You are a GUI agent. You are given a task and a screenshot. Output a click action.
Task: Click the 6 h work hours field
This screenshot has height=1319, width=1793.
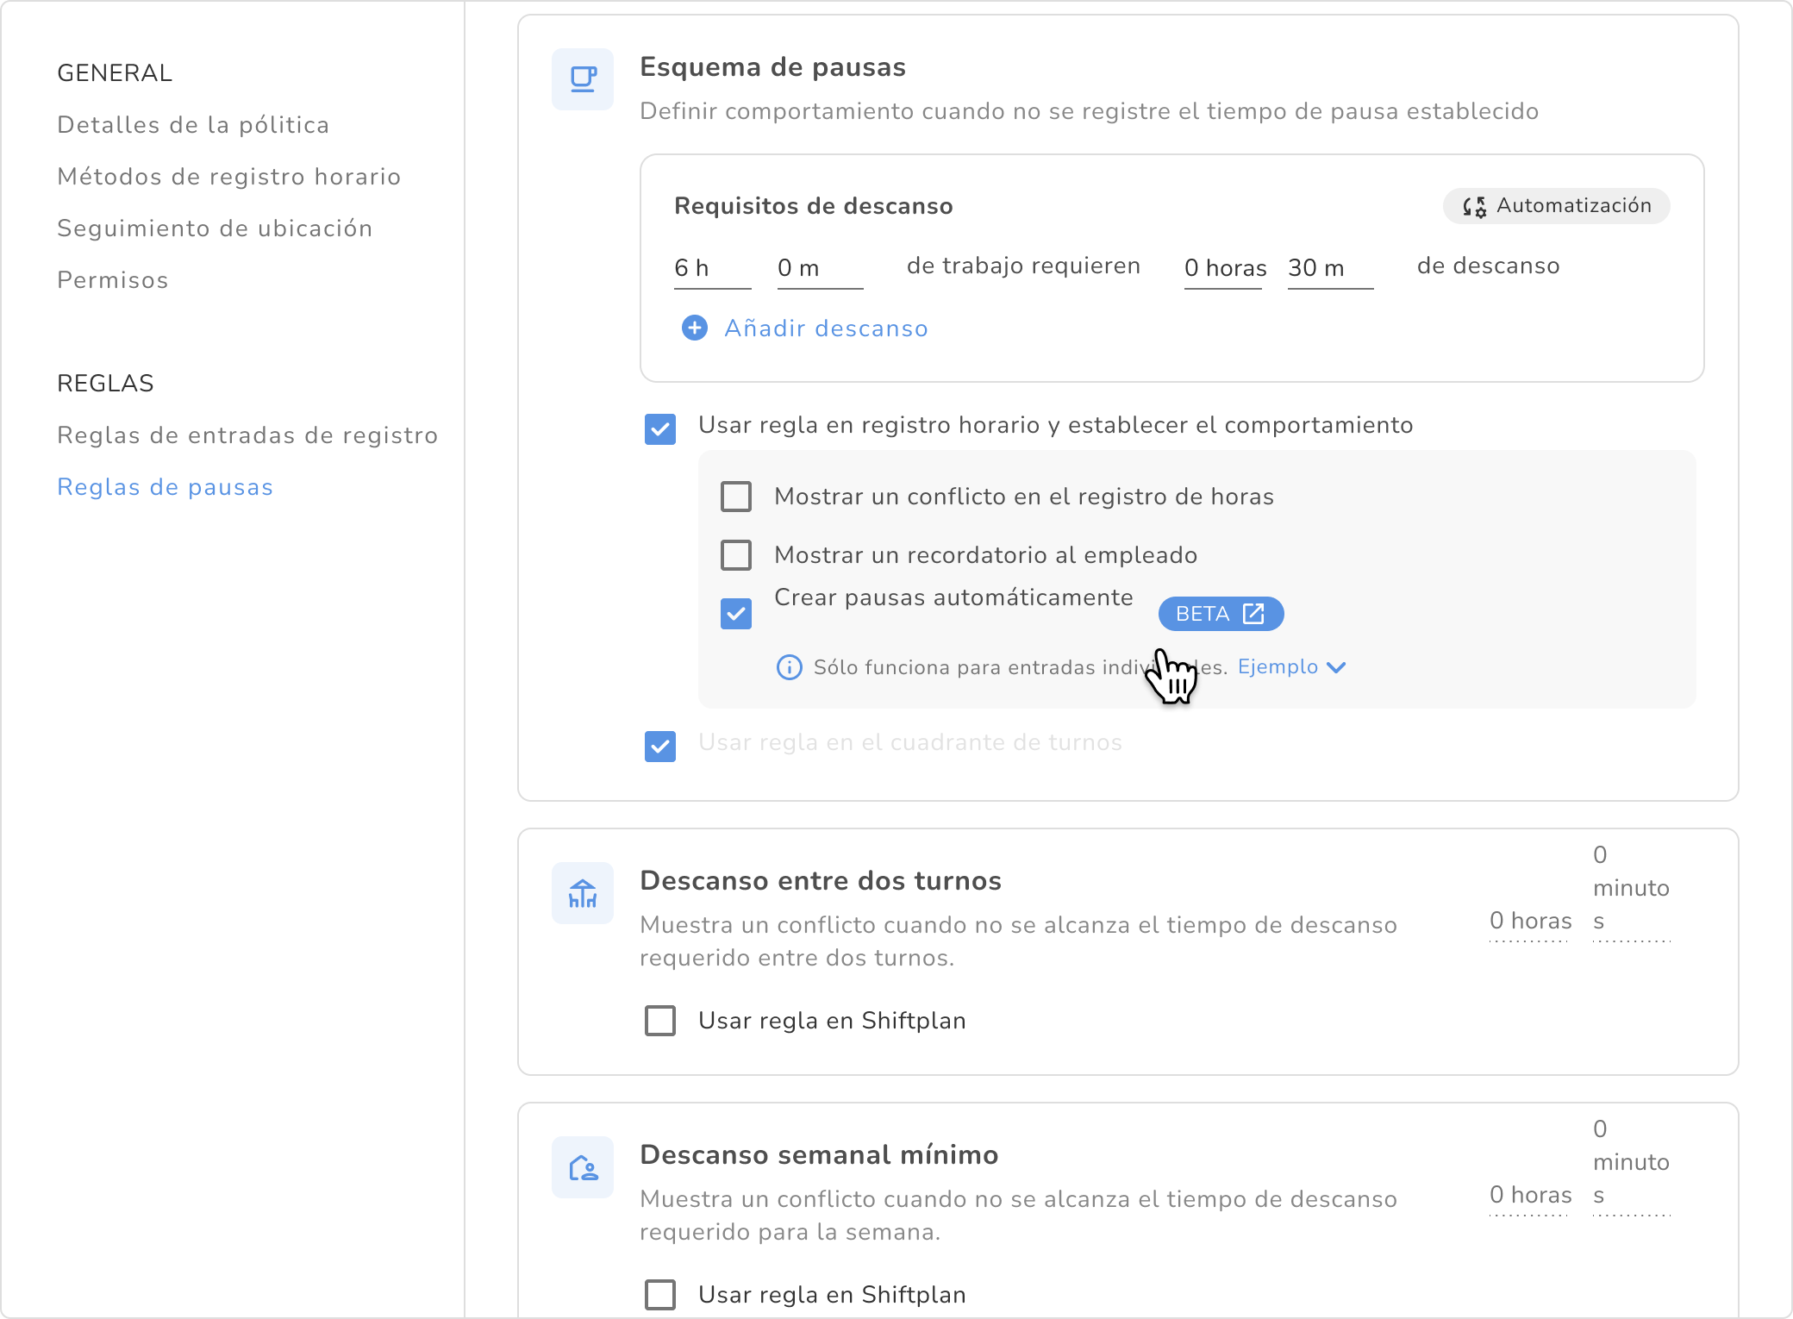click(x=710, y=268)
